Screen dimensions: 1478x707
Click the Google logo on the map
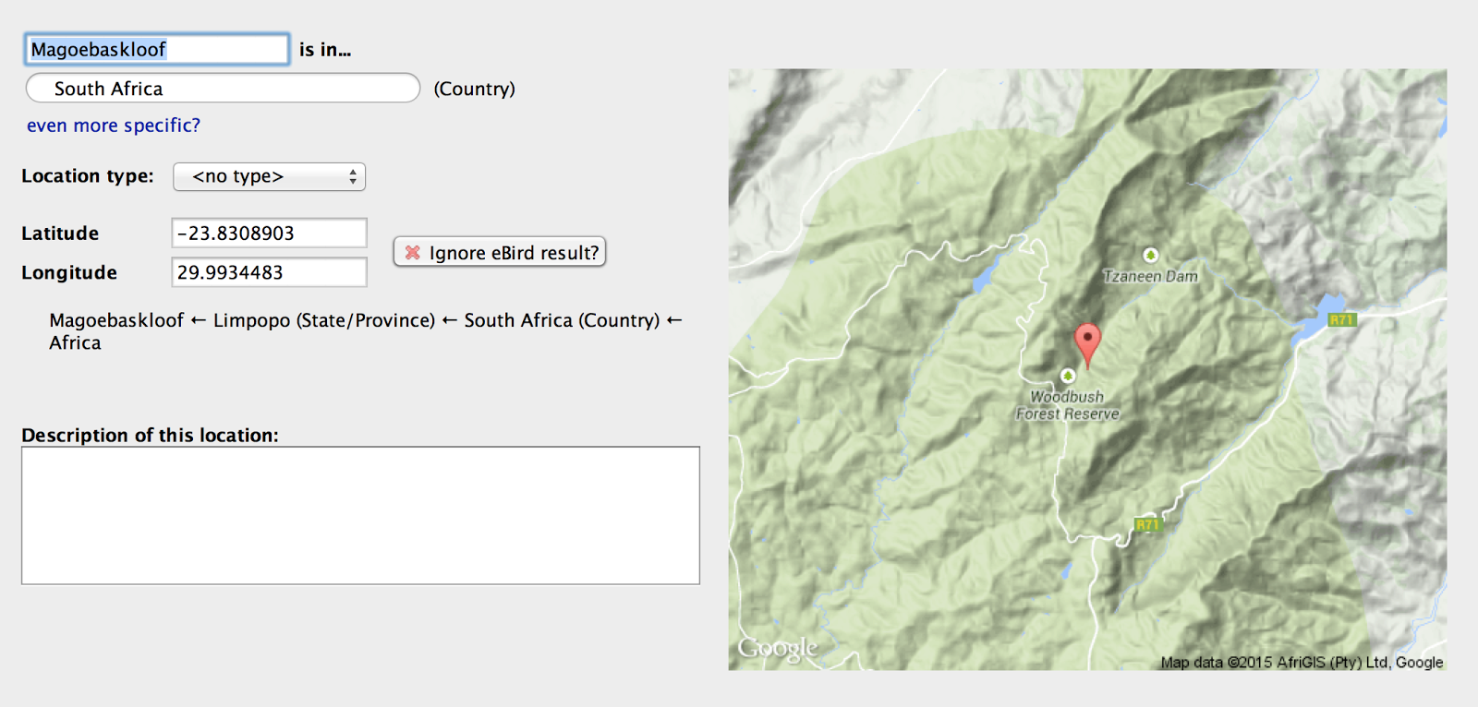(778, 648)
